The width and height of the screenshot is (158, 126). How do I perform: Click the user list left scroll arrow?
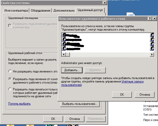[64, 55]
